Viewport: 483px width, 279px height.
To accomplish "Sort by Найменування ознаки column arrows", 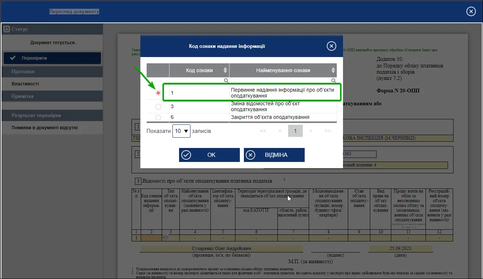I will tap(333, 70).
